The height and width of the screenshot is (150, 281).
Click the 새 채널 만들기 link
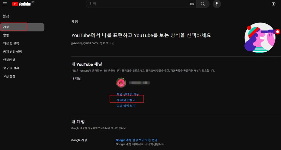click(x=126, y=100)
